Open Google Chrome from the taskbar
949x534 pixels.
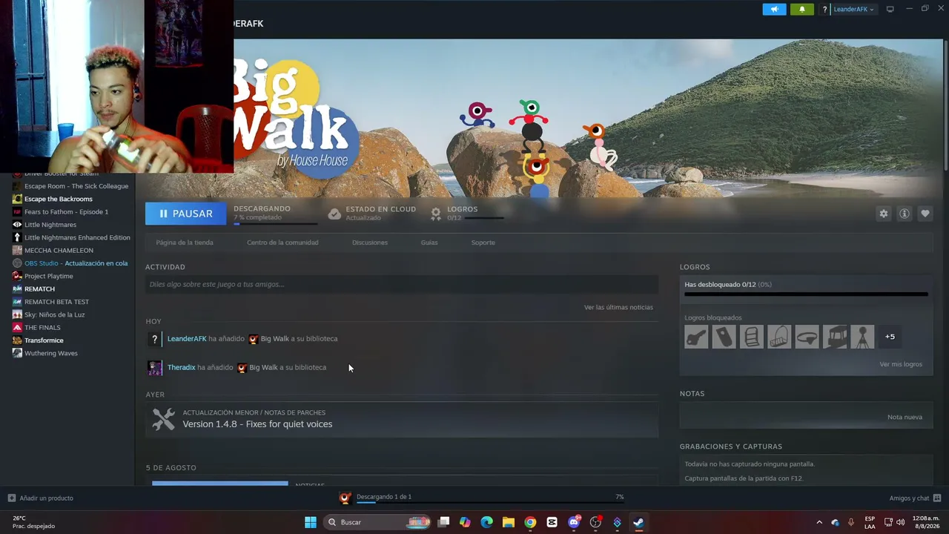pyautogui.click(x=530, y=522)
